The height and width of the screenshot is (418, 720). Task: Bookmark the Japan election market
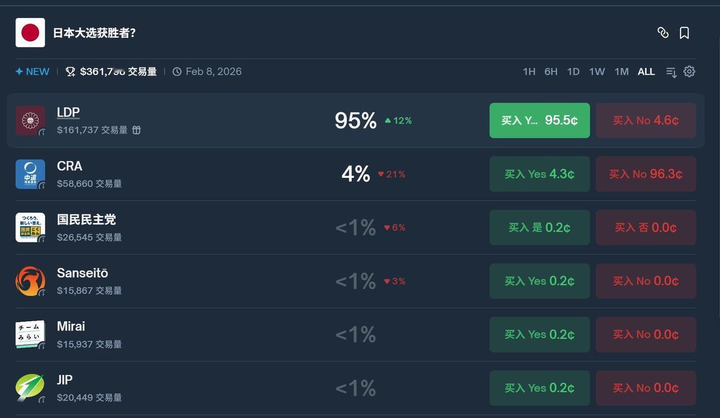coord(684,33)
